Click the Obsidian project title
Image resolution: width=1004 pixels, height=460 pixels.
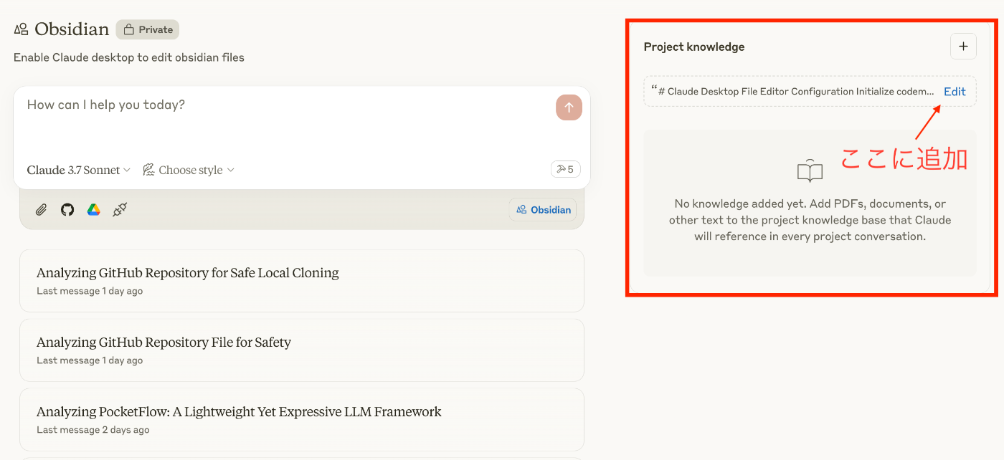click(72, 29)
